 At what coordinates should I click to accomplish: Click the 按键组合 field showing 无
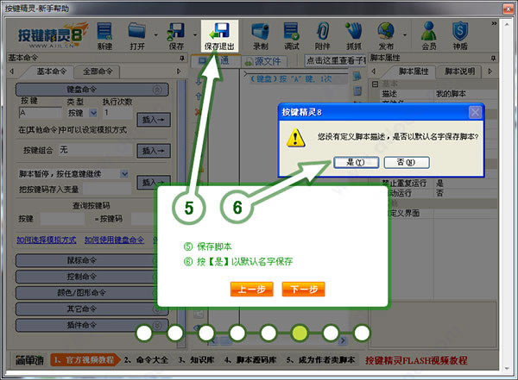click(x=96, y=150)
